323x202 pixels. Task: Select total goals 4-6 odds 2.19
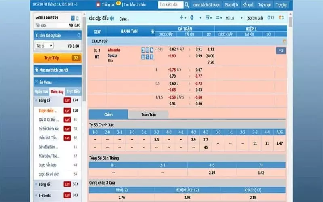coord(212,173)
